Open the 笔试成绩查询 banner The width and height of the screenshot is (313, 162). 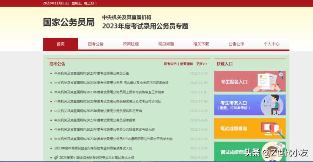tap(250, 129)
